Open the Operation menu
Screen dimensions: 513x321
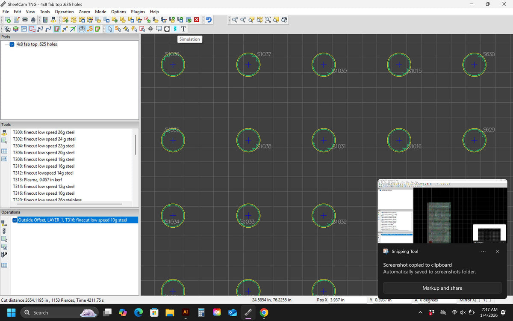64,12
